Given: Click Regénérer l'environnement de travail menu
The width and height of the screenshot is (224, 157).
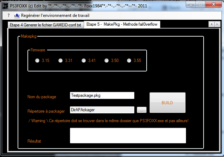Looking at the screenshot, I should [x=55, y=15].
